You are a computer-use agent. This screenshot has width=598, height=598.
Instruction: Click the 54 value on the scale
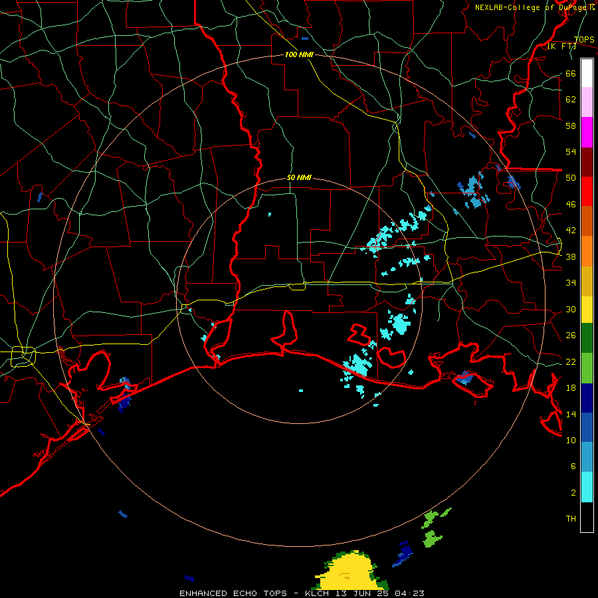571,152
